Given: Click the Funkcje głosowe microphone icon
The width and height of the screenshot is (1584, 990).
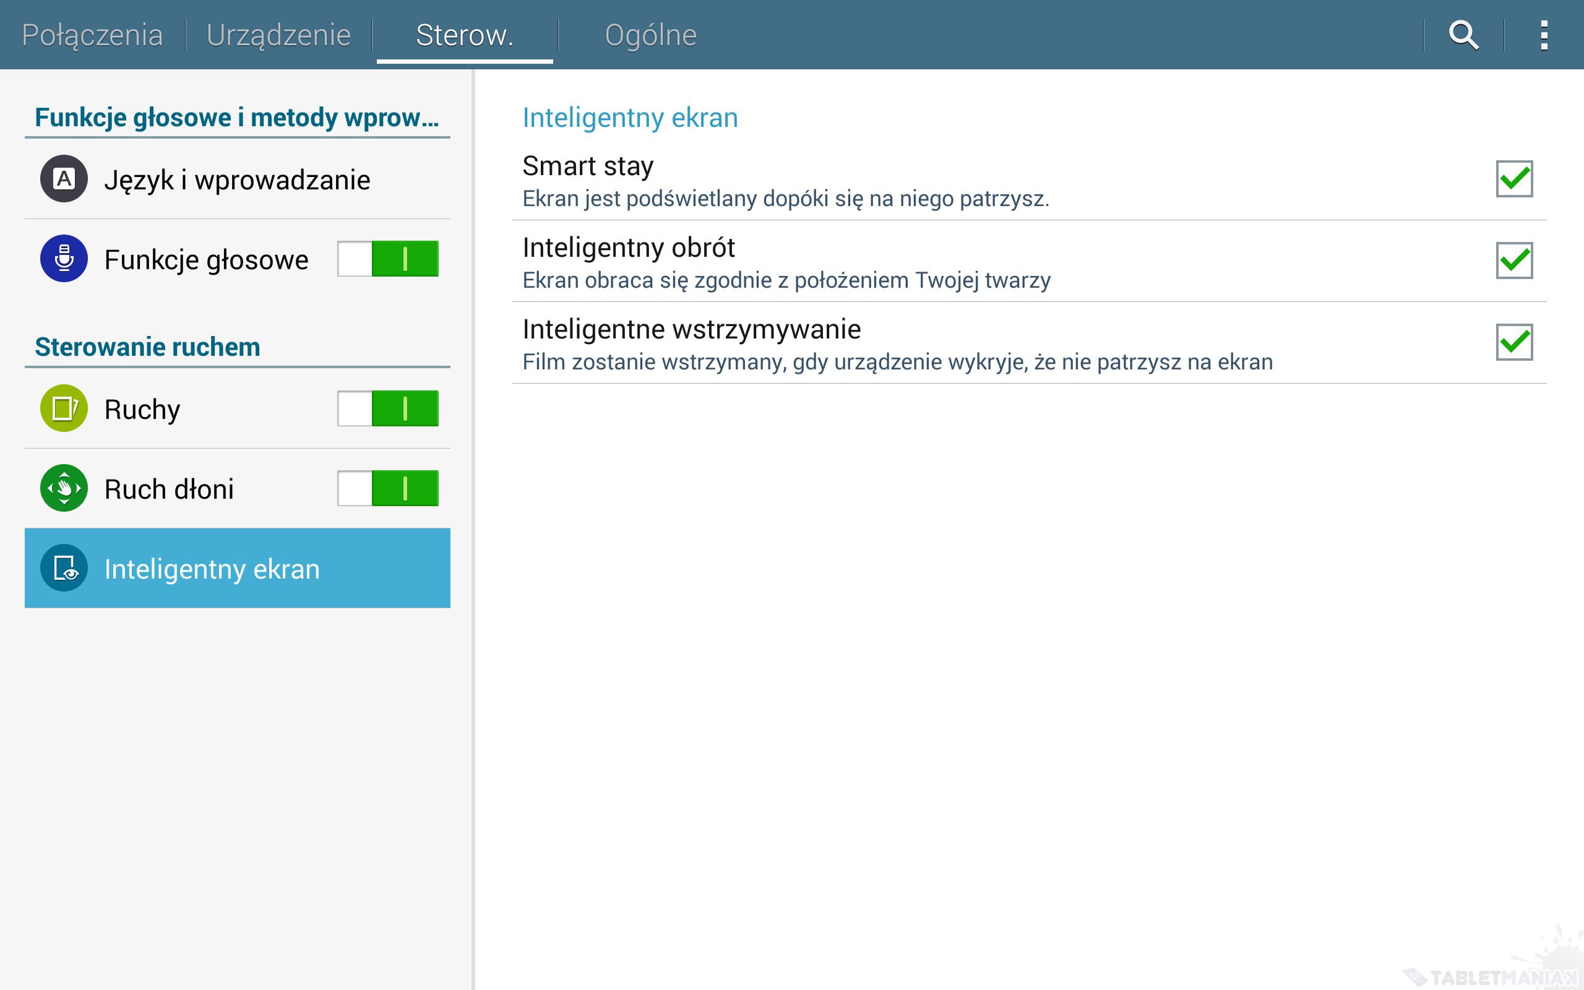Looking at the screenshot, I should point(64,259).
